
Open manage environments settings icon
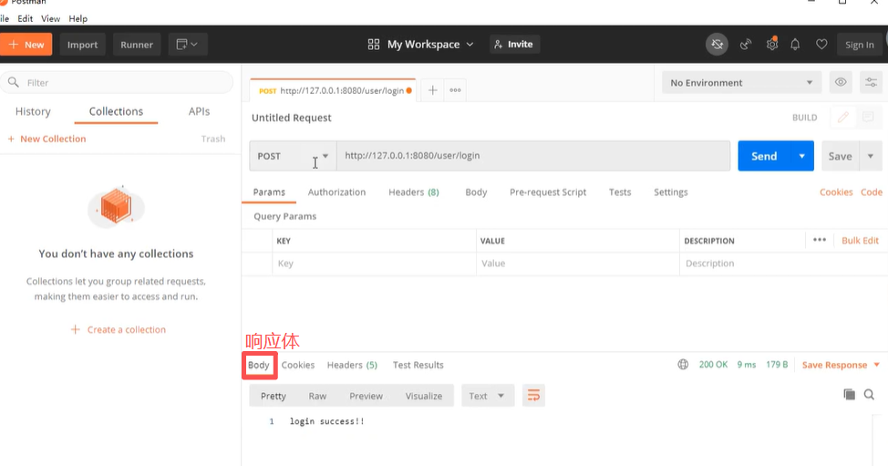(x=871, y=83)
